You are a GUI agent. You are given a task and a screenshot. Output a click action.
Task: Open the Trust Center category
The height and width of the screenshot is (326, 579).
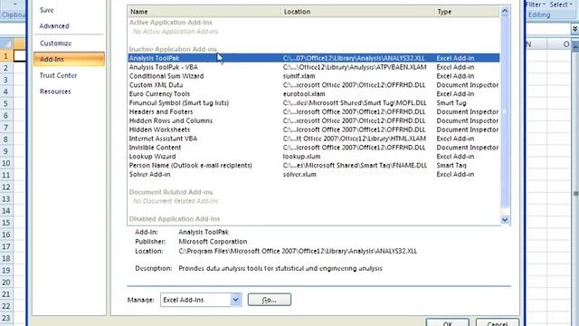(58, 75)
